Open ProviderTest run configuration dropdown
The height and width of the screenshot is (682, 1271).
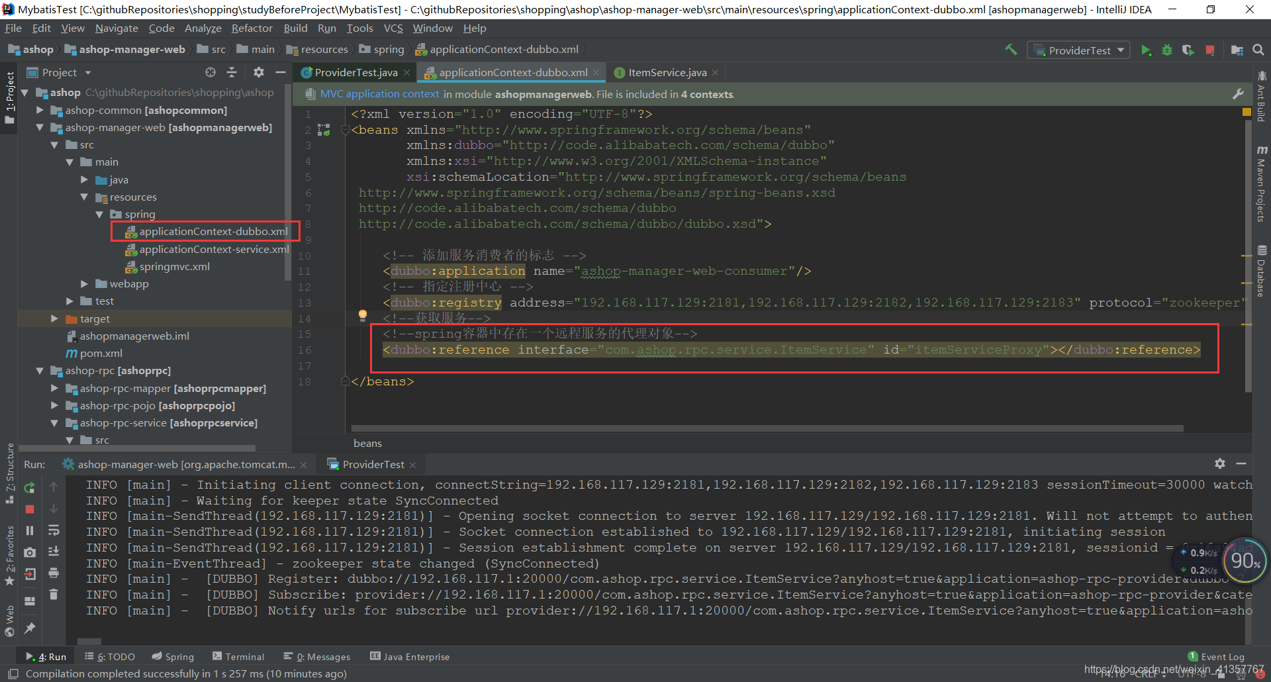tap(1078, 50)
